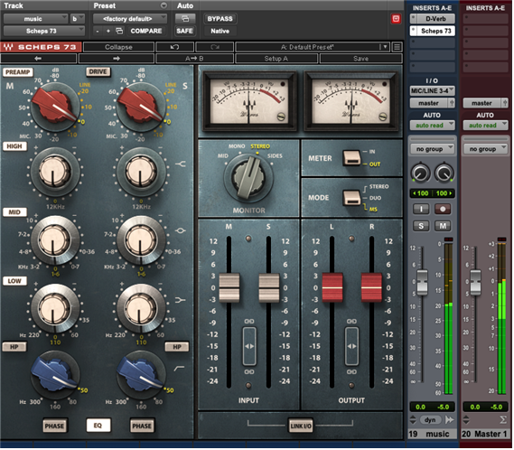This screenshot has width=514, height=450.
Task: Load next preset with right arrow
Action: [x=117, y=59]
